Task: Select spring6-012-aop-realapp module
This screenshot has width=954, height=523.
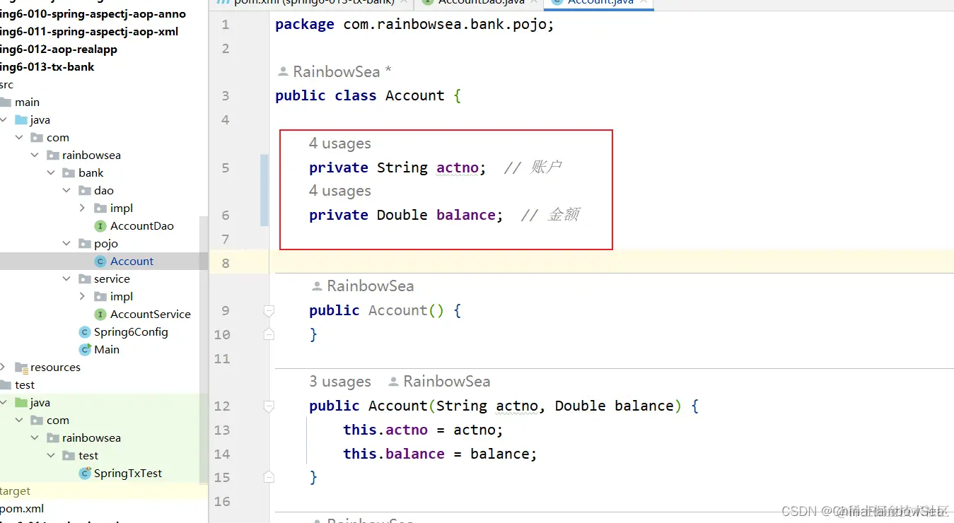Action: click(59, 49)
